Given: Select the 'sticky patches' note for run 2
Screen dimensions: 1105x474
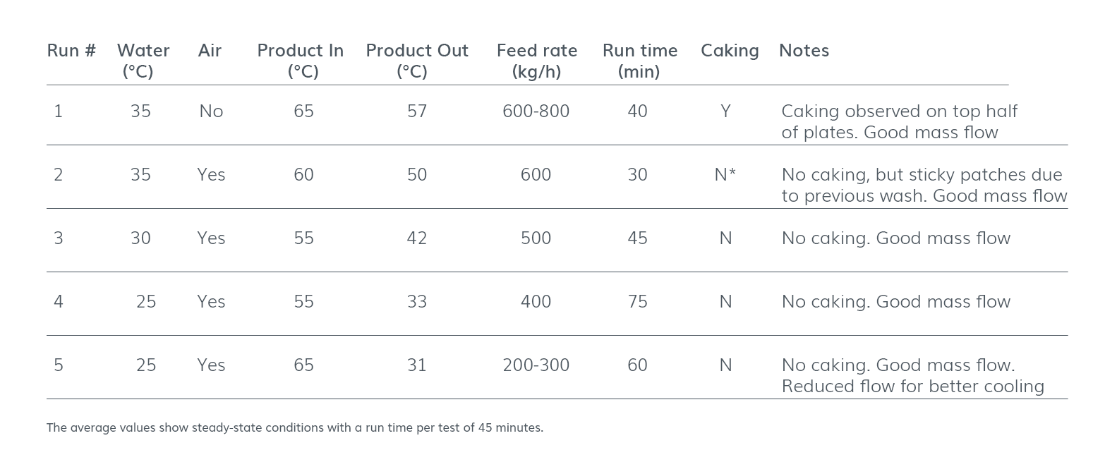Looking at the screenshot, I should point(923,185).
